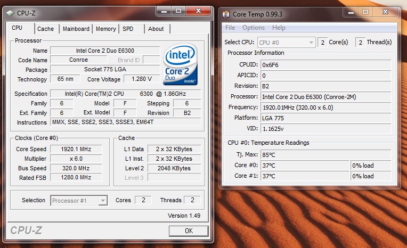
Task: Open the File menu in Core Temp
Action: click(x=230, y=28)
